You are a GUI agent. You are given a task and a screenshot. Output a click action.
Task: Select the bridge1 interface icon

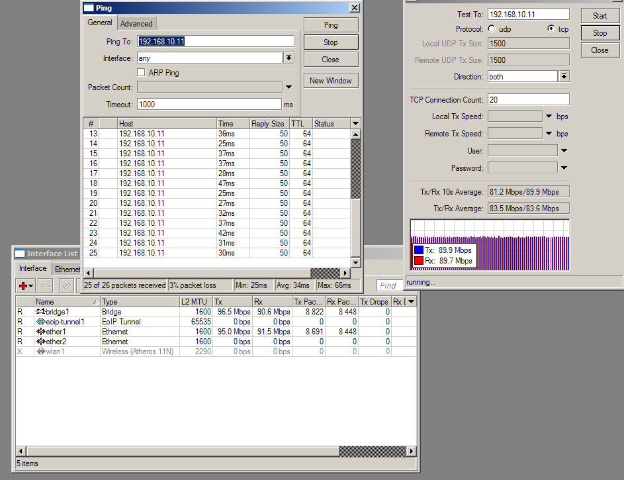pyautogui.click(x=40, y=312)
